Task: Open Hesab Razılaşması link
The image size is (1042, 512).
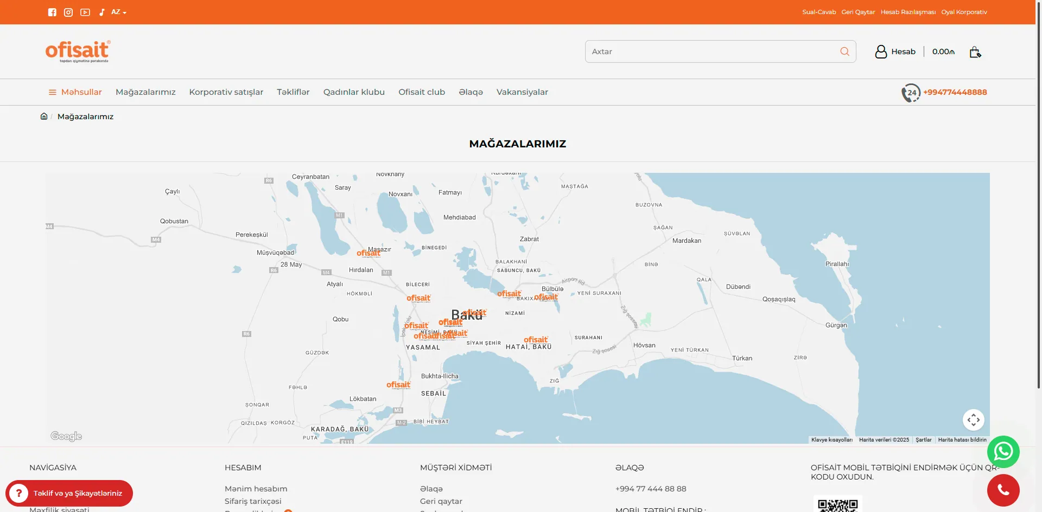Action: [x=908, y=12]
